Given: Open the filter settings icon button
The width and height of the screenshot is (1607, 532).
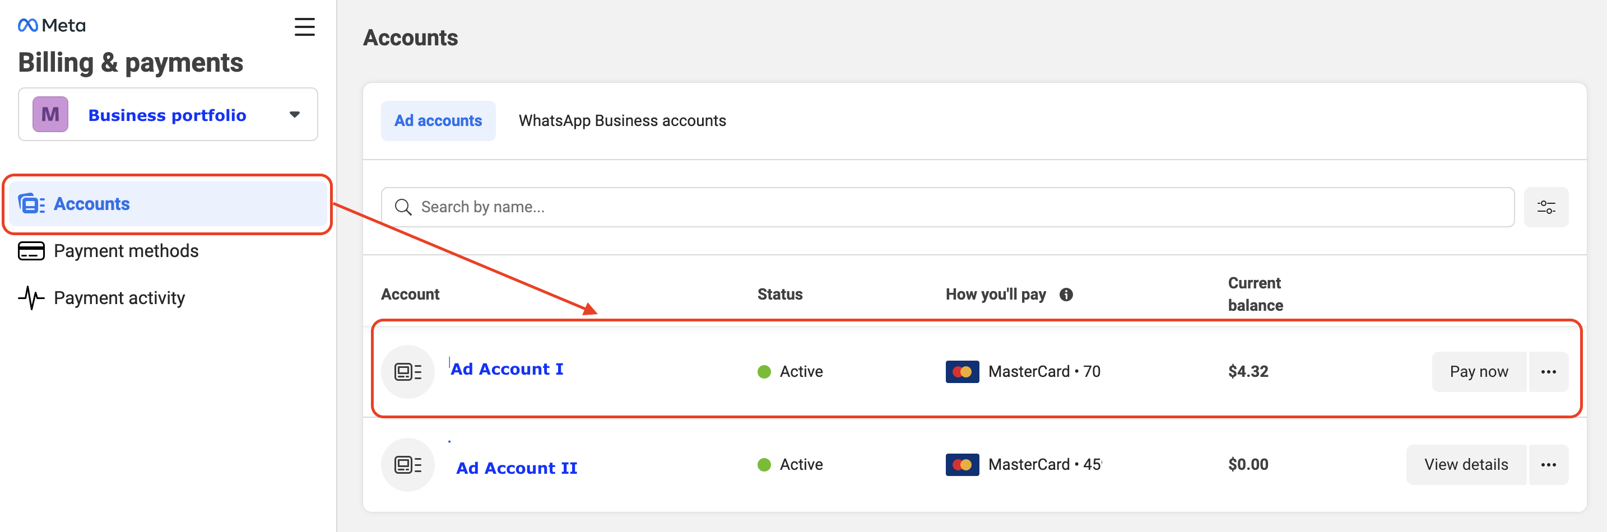Looking at the screenshot, I should pos(1546,207).
